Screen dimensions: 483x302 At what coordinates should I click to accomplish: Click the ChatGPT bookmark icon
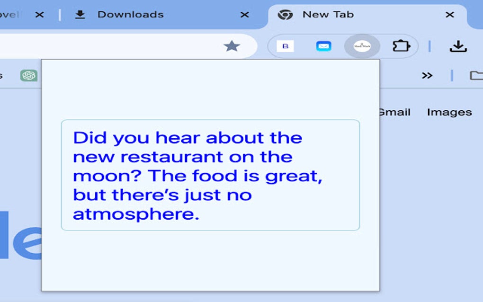pos(28,75)
